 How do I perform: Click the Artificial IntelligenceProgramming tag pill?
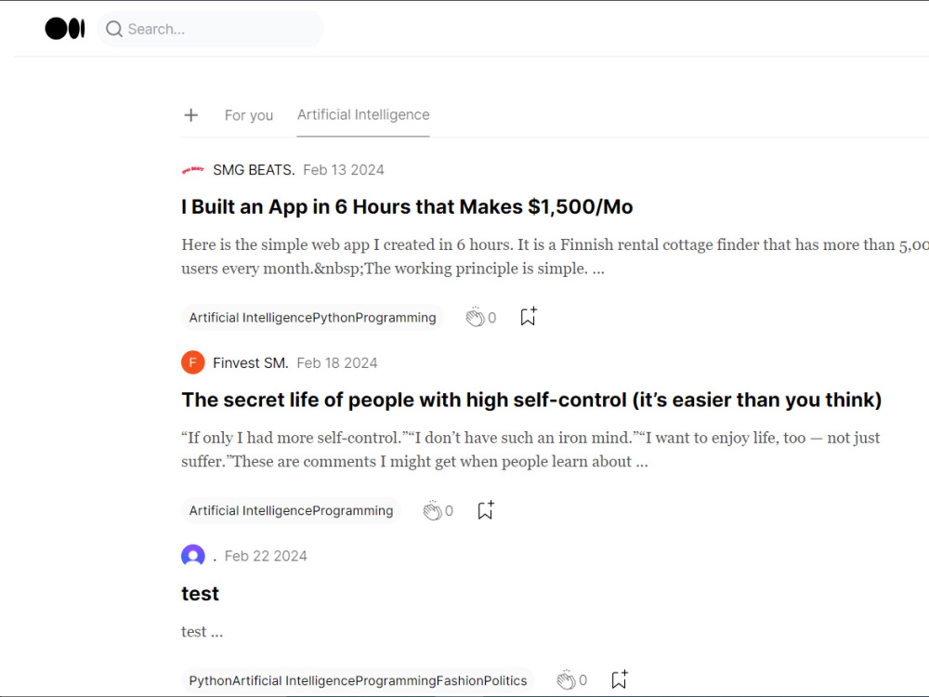[x=291, y=509]
